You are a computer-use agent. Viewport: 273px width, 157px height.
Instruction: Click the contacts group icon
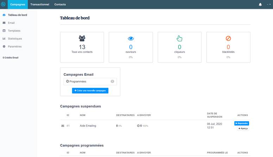coord(82,39)
